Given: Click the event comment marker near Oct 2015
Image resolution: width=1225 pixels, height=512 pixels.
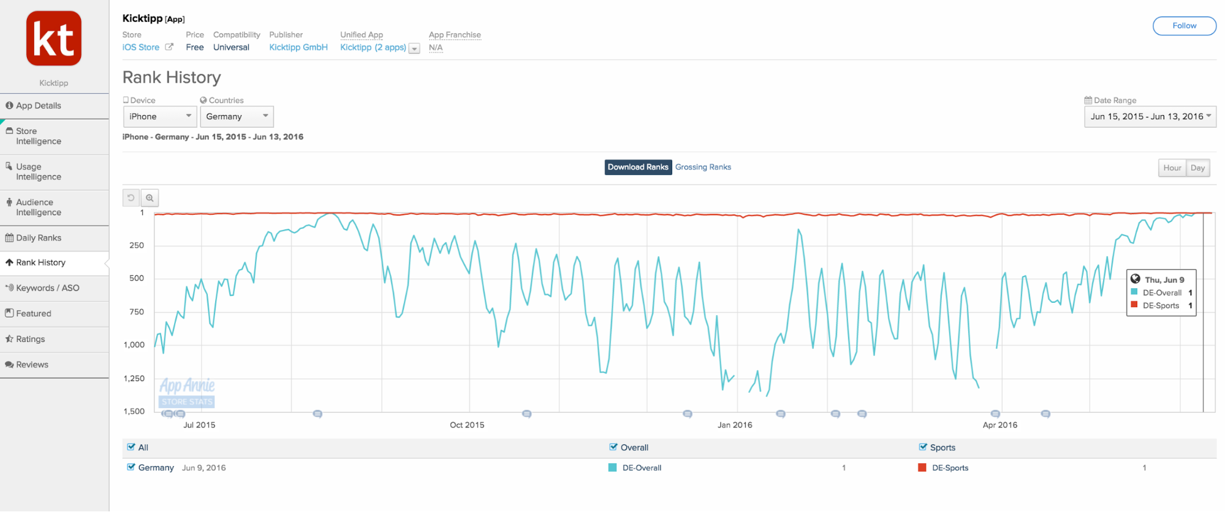Looking at the screenshot, I should [x=526, y=414].
